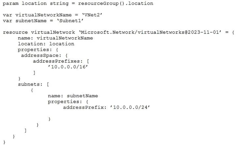This screenshot has width=236, height=147.
Task: Select the '10.0.0.0/16' address prefix
Action: click(68, 67)
